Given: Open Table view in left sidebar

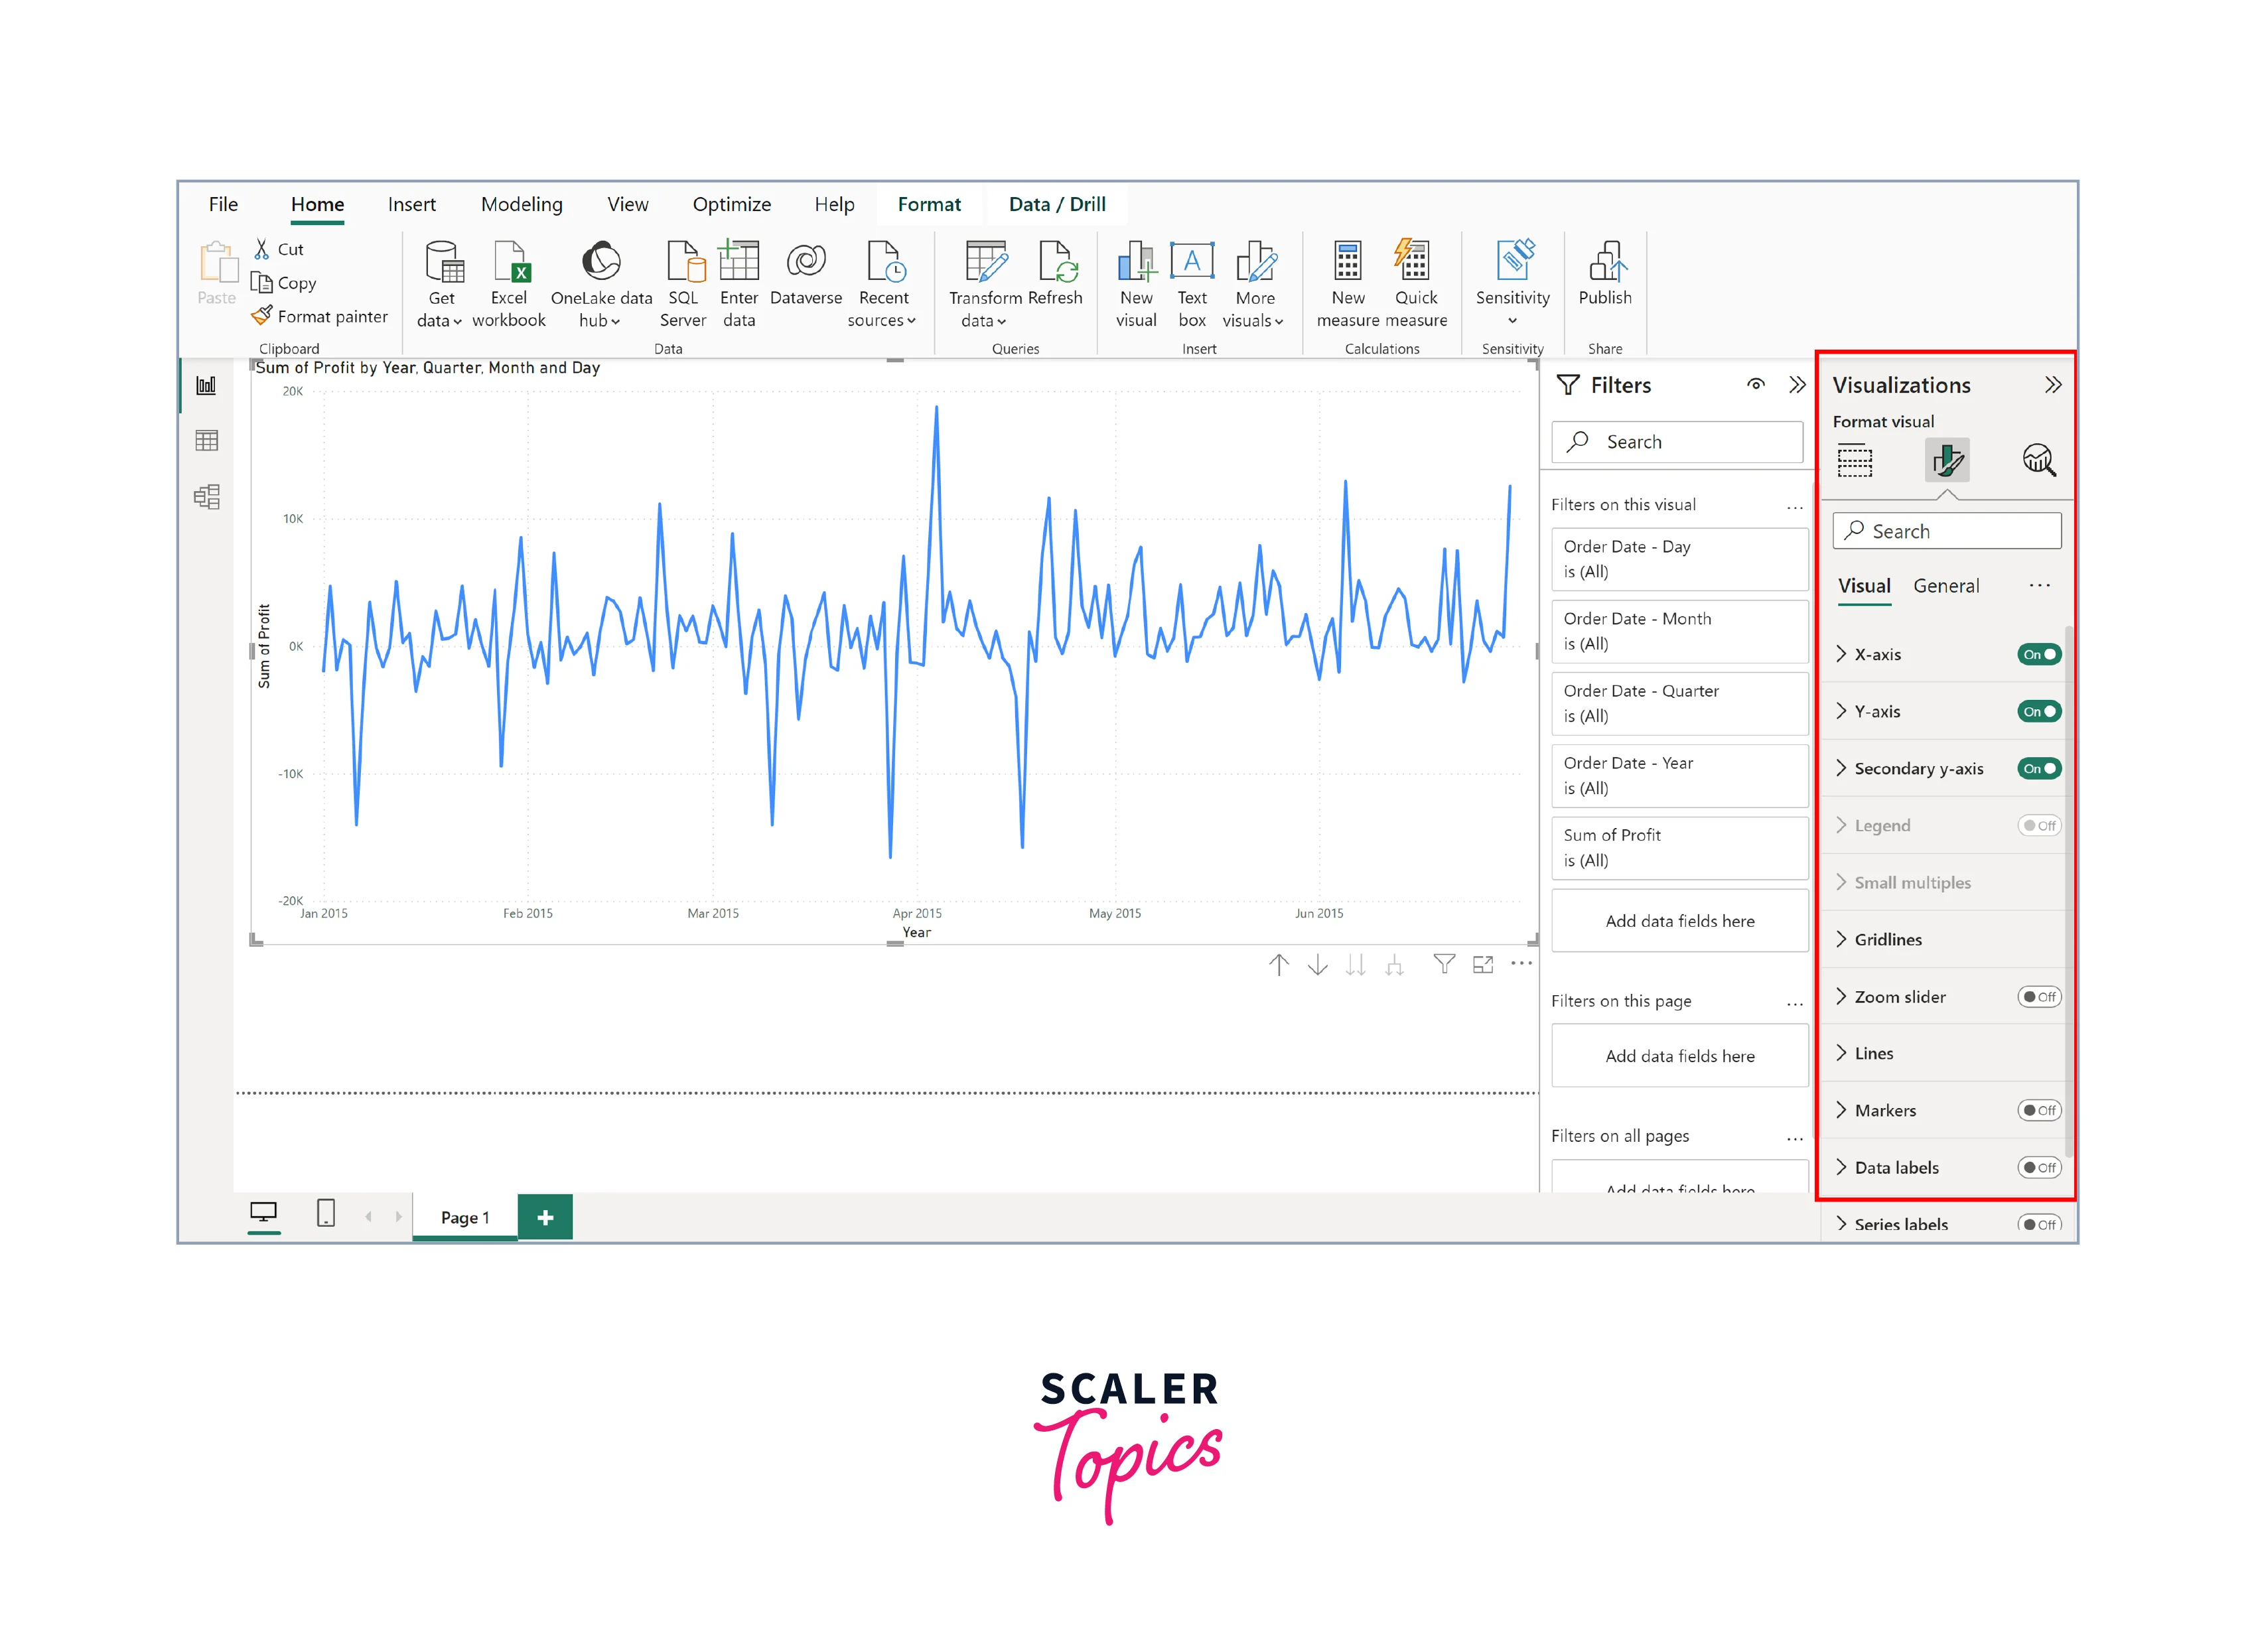Looking at the screenshot, I should pos(207,441).
